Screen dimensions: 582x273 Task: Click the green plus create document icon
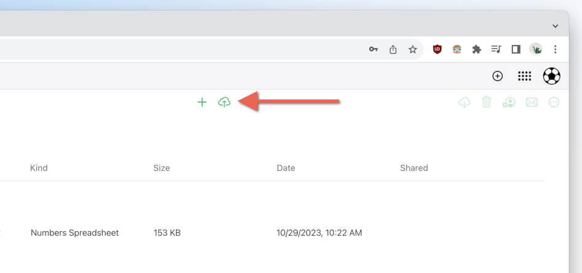pos(202,102)
